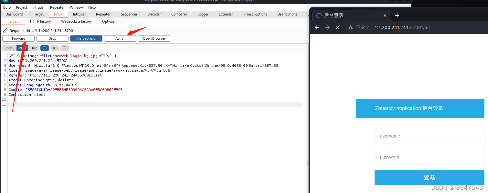Image resolution: width=488 pixels, height=193 pixels.
Task: Switch to the Target tab
Action: pos(38,14)
